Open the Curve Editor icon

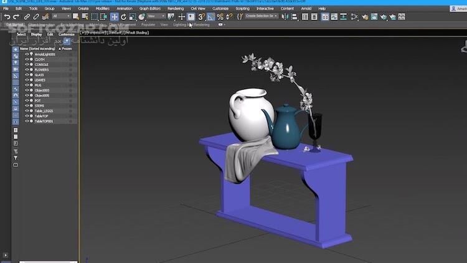tap(334, 17)
